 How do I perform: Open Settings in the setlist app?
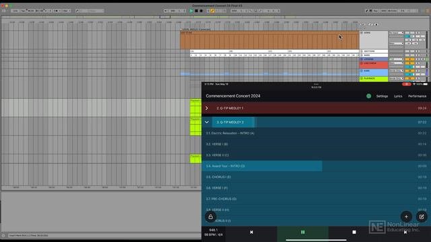(382, 96)
